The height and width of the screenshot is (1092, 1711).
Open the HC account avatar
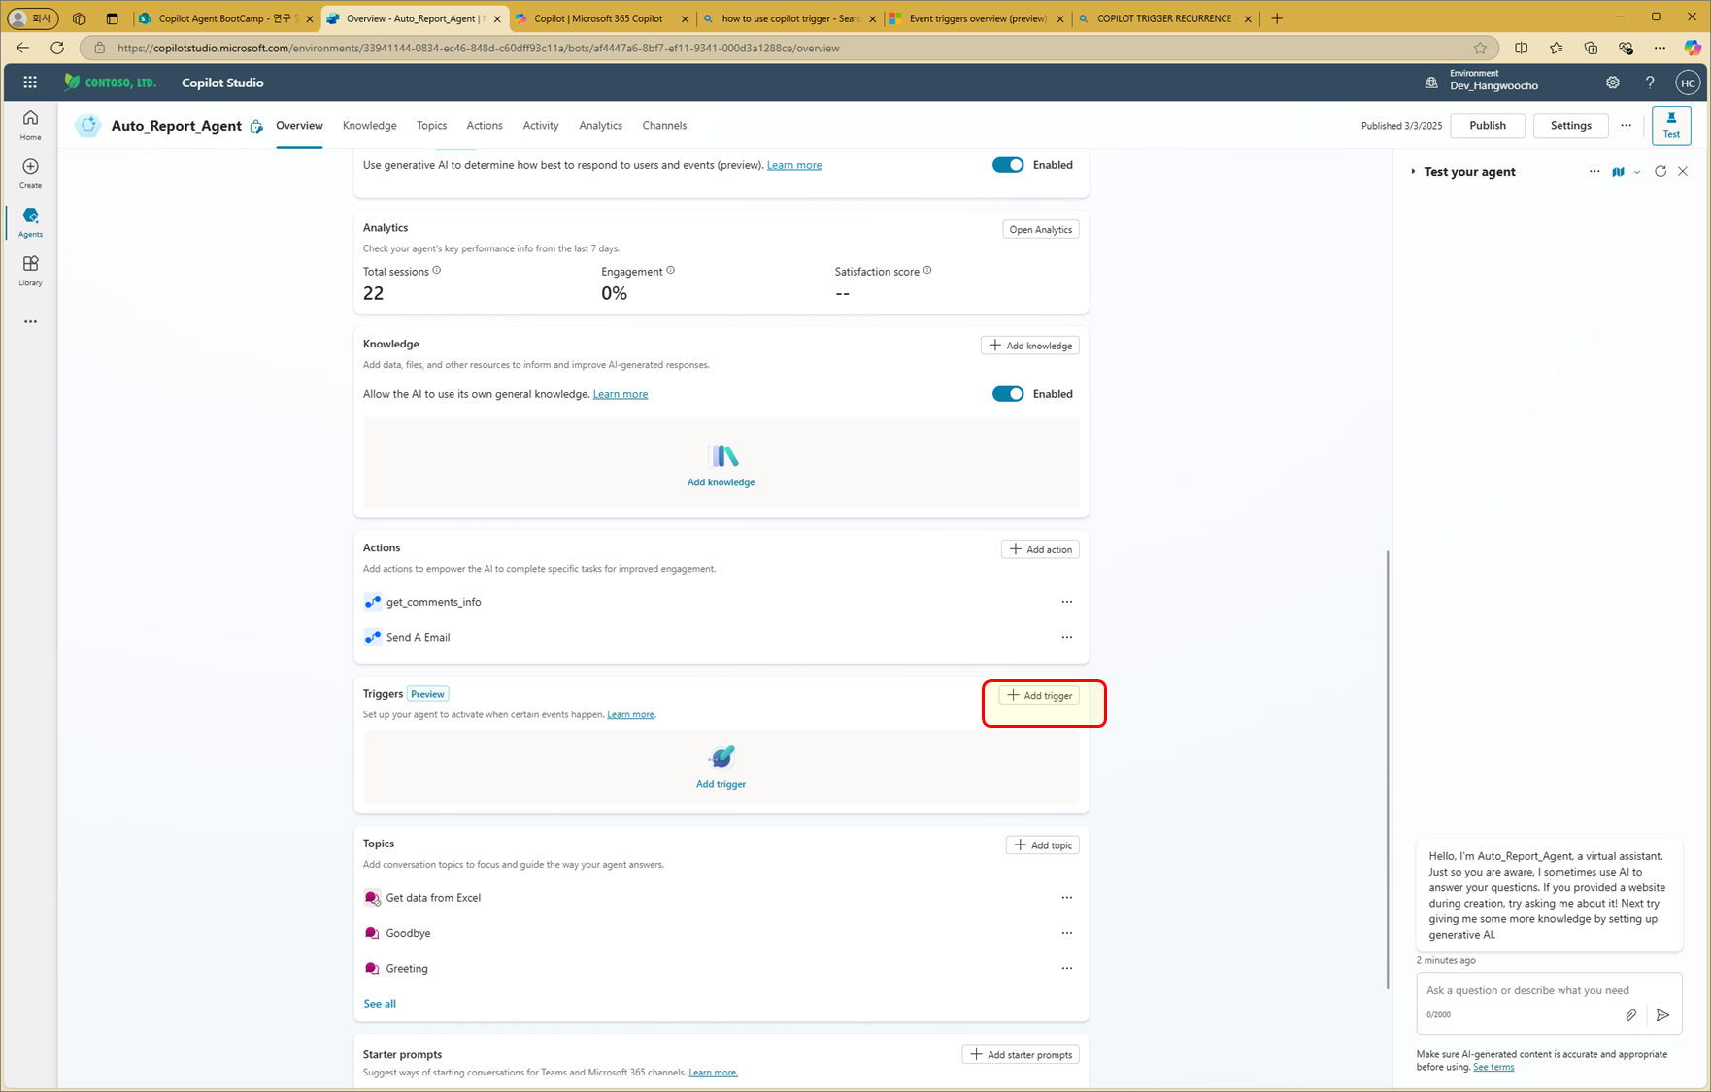(1688, 83)
